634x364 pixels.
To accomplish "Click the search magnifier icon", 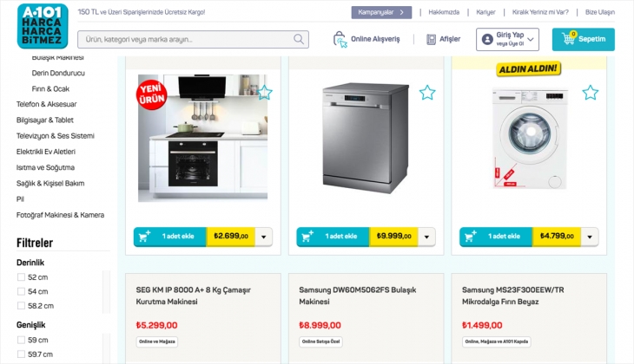I will [x=300, y=39].
